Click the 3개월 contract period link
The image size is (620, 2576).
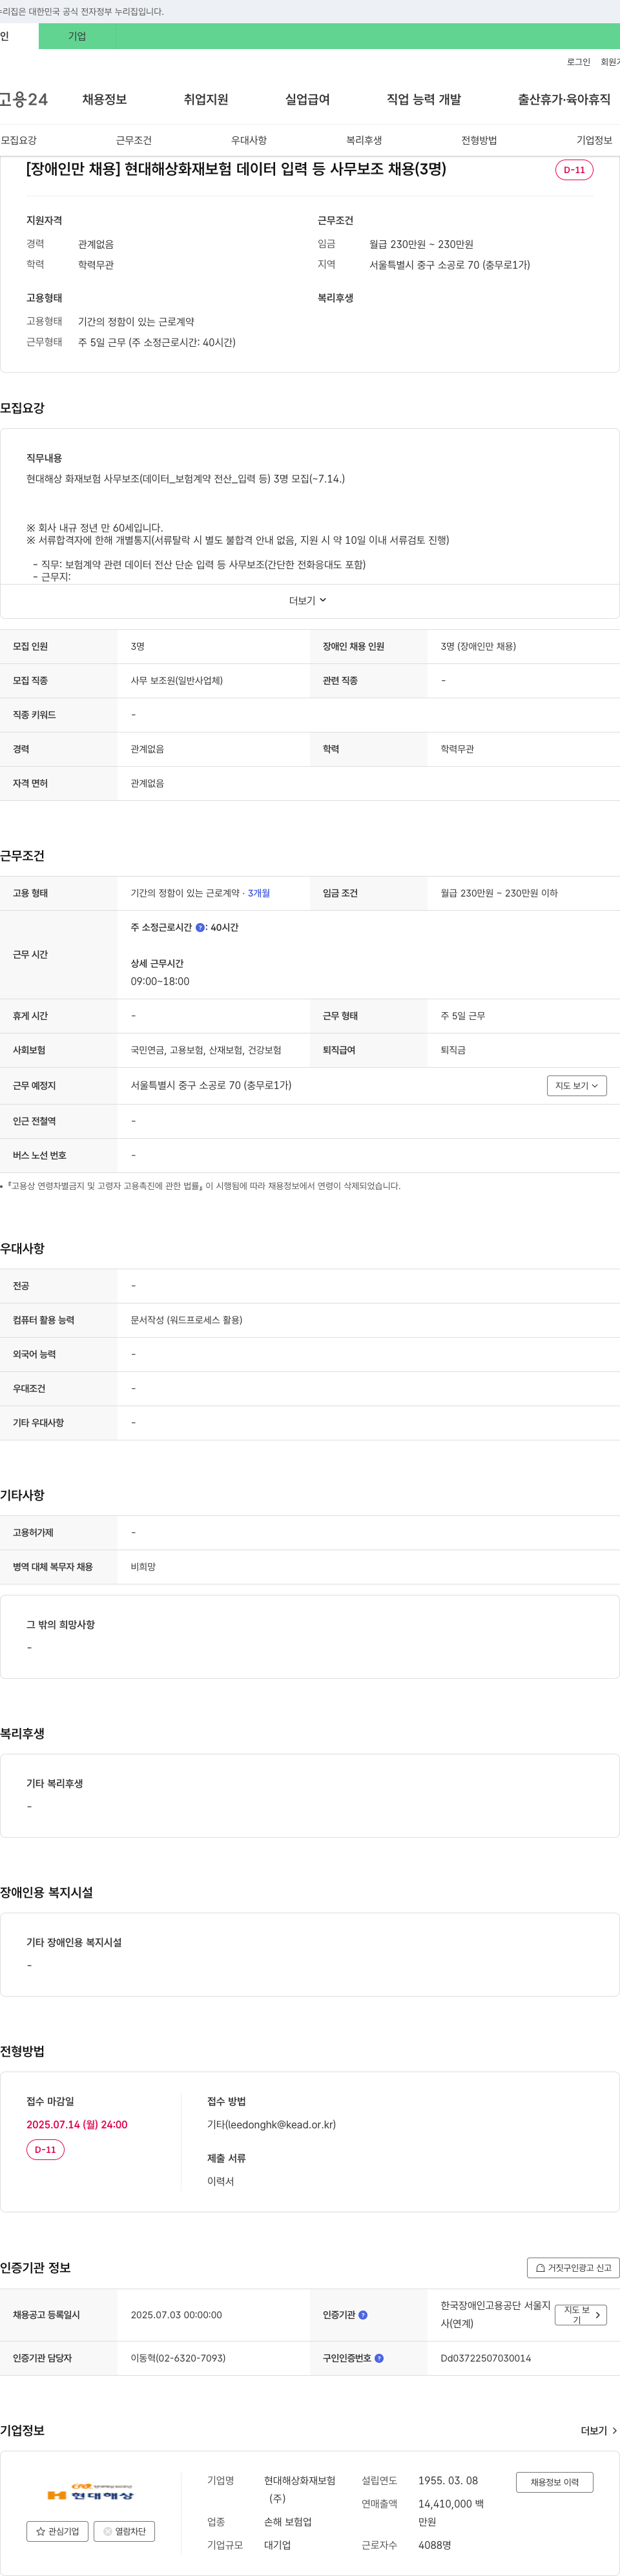pos(259,893)
